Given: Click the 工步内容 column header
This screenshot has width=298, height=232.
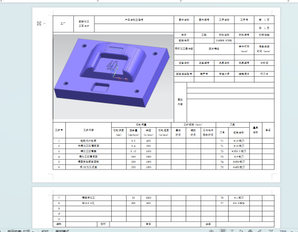Looking at the screenshot, I should (x=88, y=130).
